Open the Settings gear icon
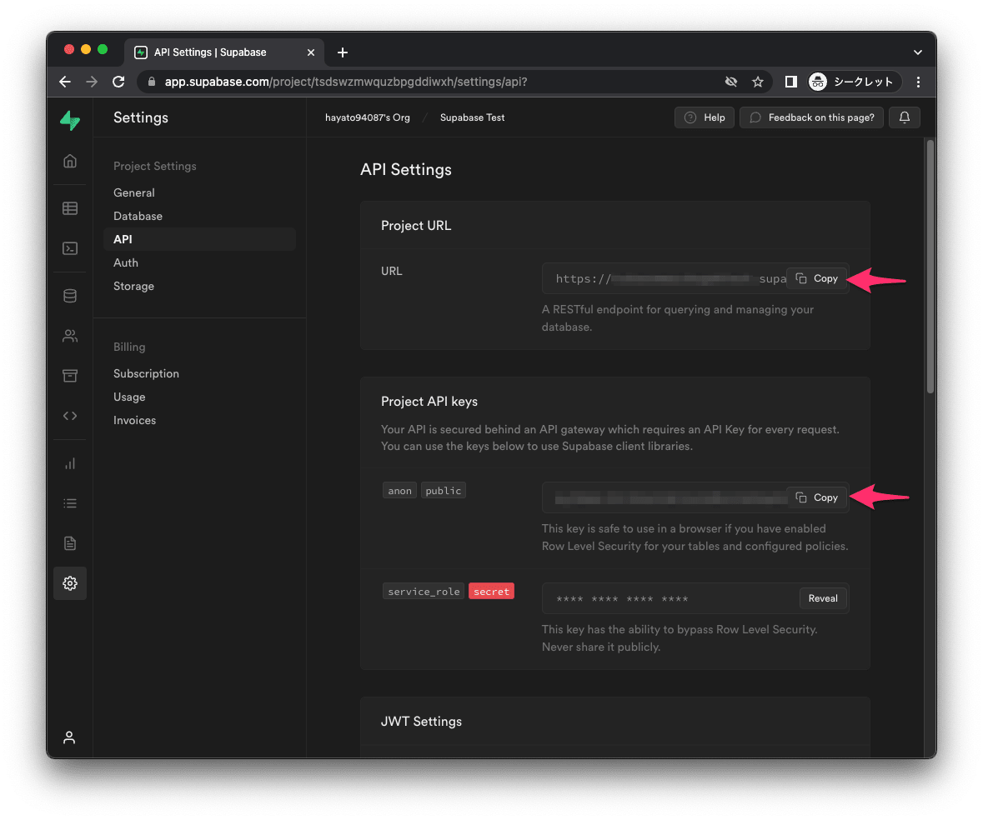 70,583
